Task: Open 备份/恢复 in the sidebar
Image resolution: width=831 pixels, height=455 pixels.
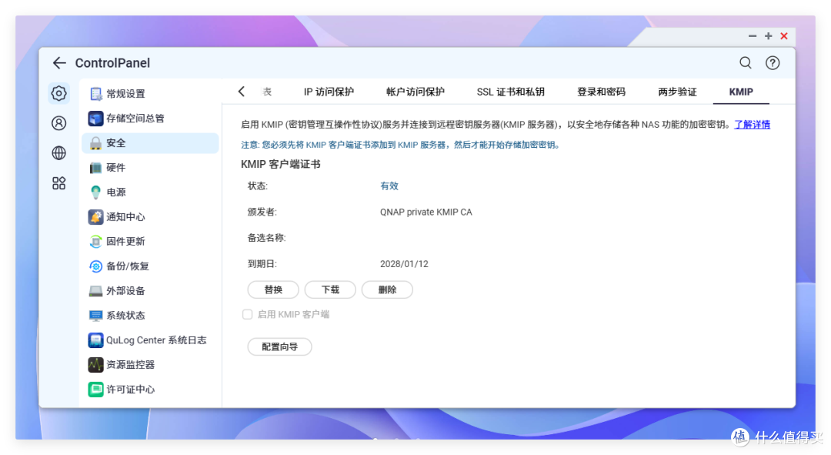Action: click(151, 266)
